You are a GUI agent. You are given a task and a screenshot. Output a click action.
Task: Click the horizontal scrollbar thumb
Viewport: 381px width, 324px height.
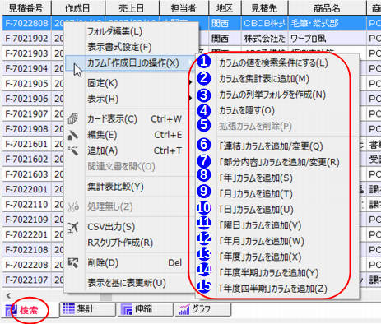[x=105, y=297]
